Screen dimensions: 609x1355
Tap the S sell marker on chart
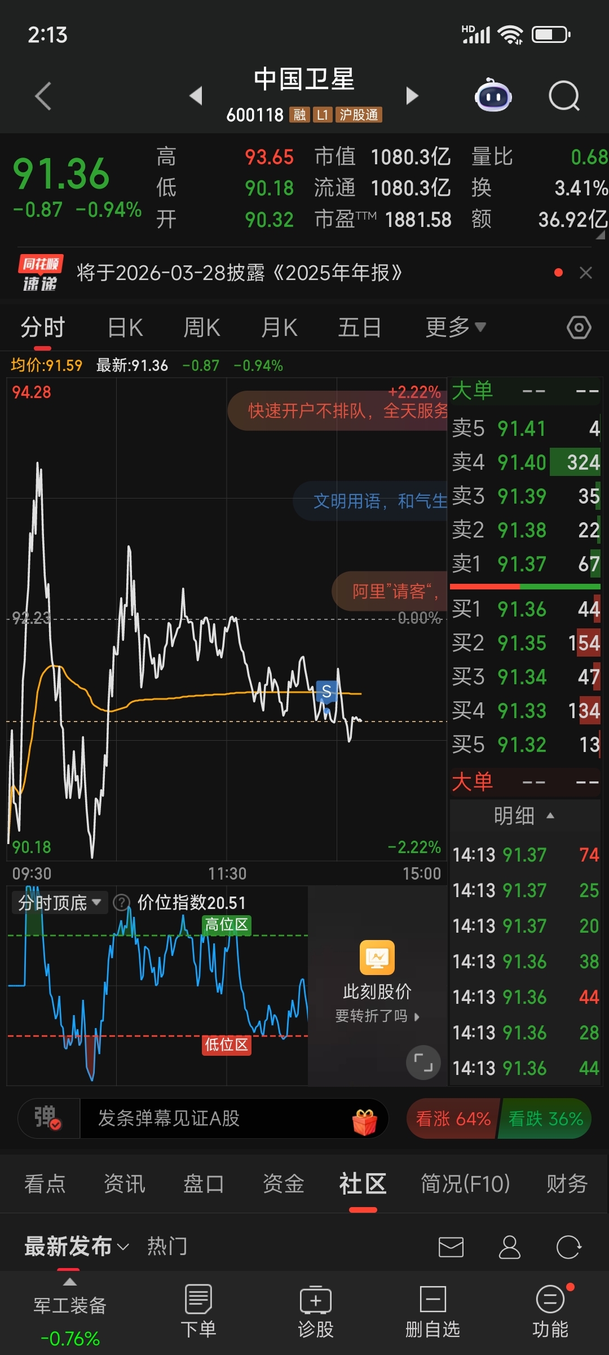tap(326, 692)
